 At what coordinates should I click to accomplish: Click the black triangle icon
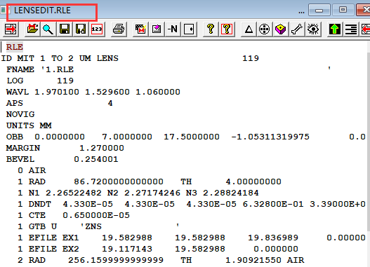pyautogui.click(x=249, y=29)
